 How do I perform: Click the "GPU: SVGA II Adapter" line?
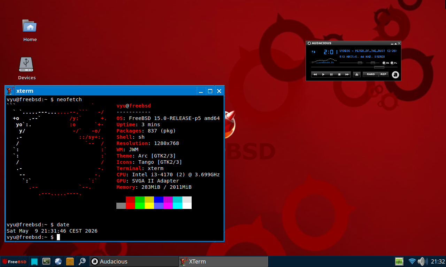tap(148, 181)
